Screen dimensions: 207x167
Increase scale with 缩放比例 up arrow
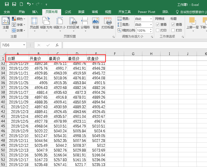point(151,29)
